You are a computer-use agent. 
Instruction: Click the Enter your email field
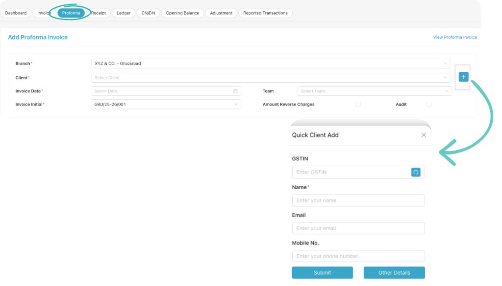358,228
